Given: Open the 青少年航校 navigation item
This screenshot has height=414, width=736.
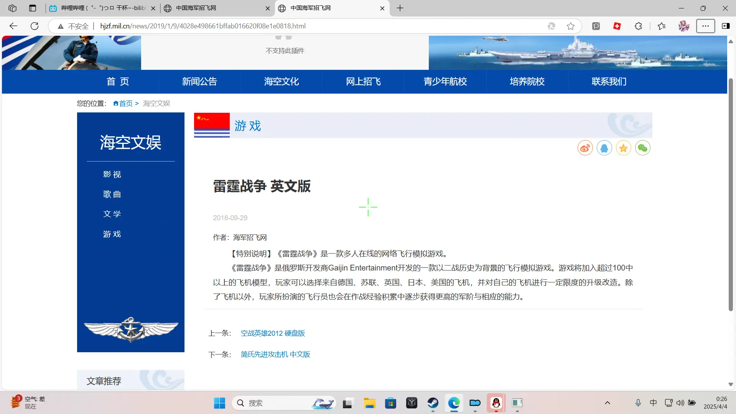Looking at the screenshot, I should [445, 81].
